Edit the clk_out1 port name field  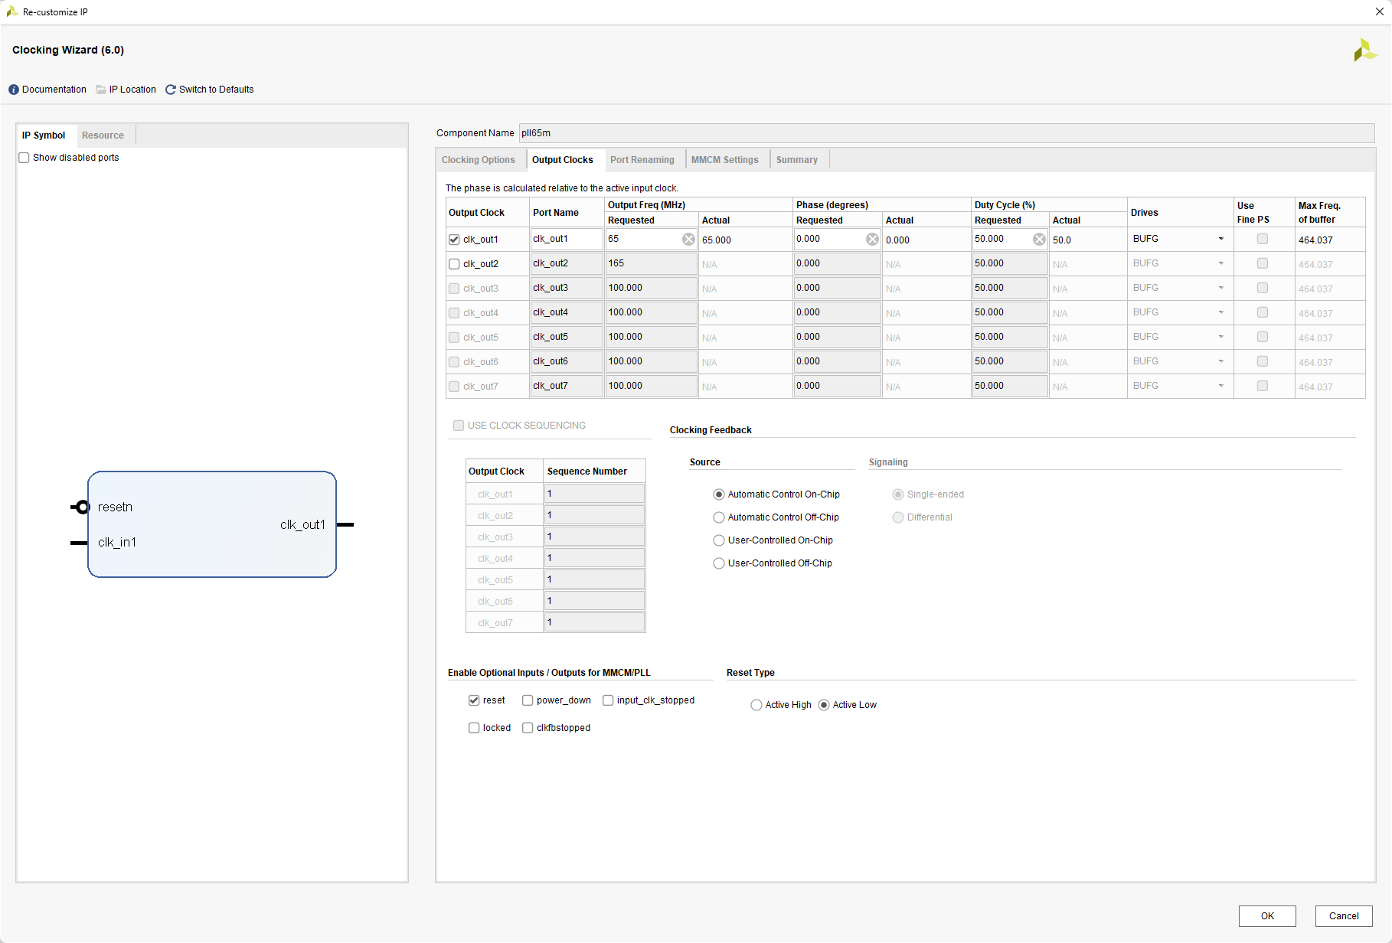click(567, 239)
